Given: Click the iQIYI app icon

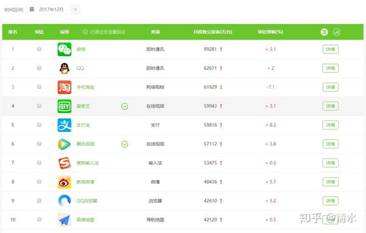Looking at the screenshot, I should pos(65,106).
